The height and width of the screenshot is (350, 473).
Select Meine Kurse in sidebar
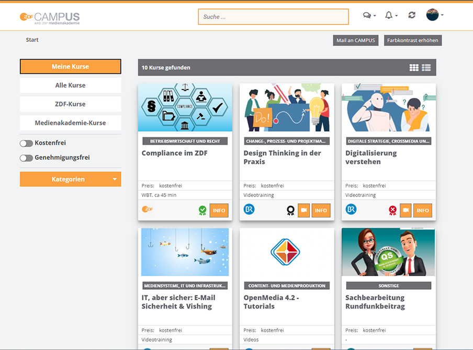pos(71,67)
